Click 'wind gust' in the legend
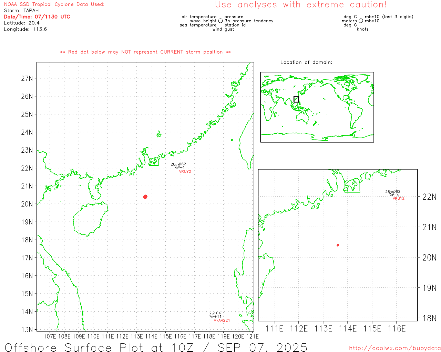Image resolution: width=441 pixels, height=352 pixels. [x=223, y=29]
